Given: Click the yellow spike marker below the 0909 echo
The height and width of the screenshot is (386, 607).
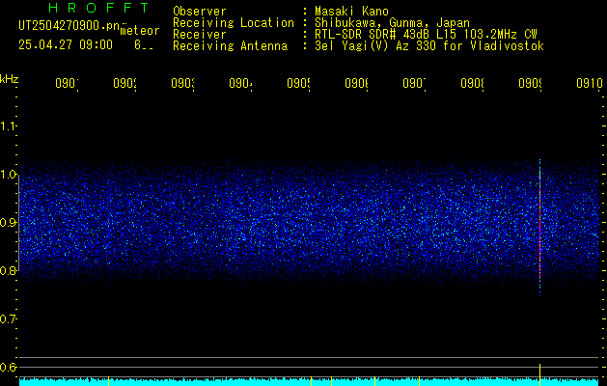Looking at the screenshot, I should tap(539, 374).
